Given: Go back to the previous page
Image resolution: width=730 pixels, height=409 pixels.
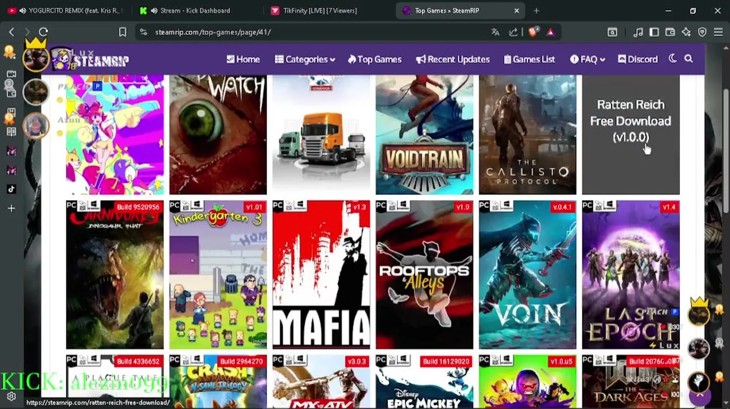Looking at the screenshot, I should 11,32.
